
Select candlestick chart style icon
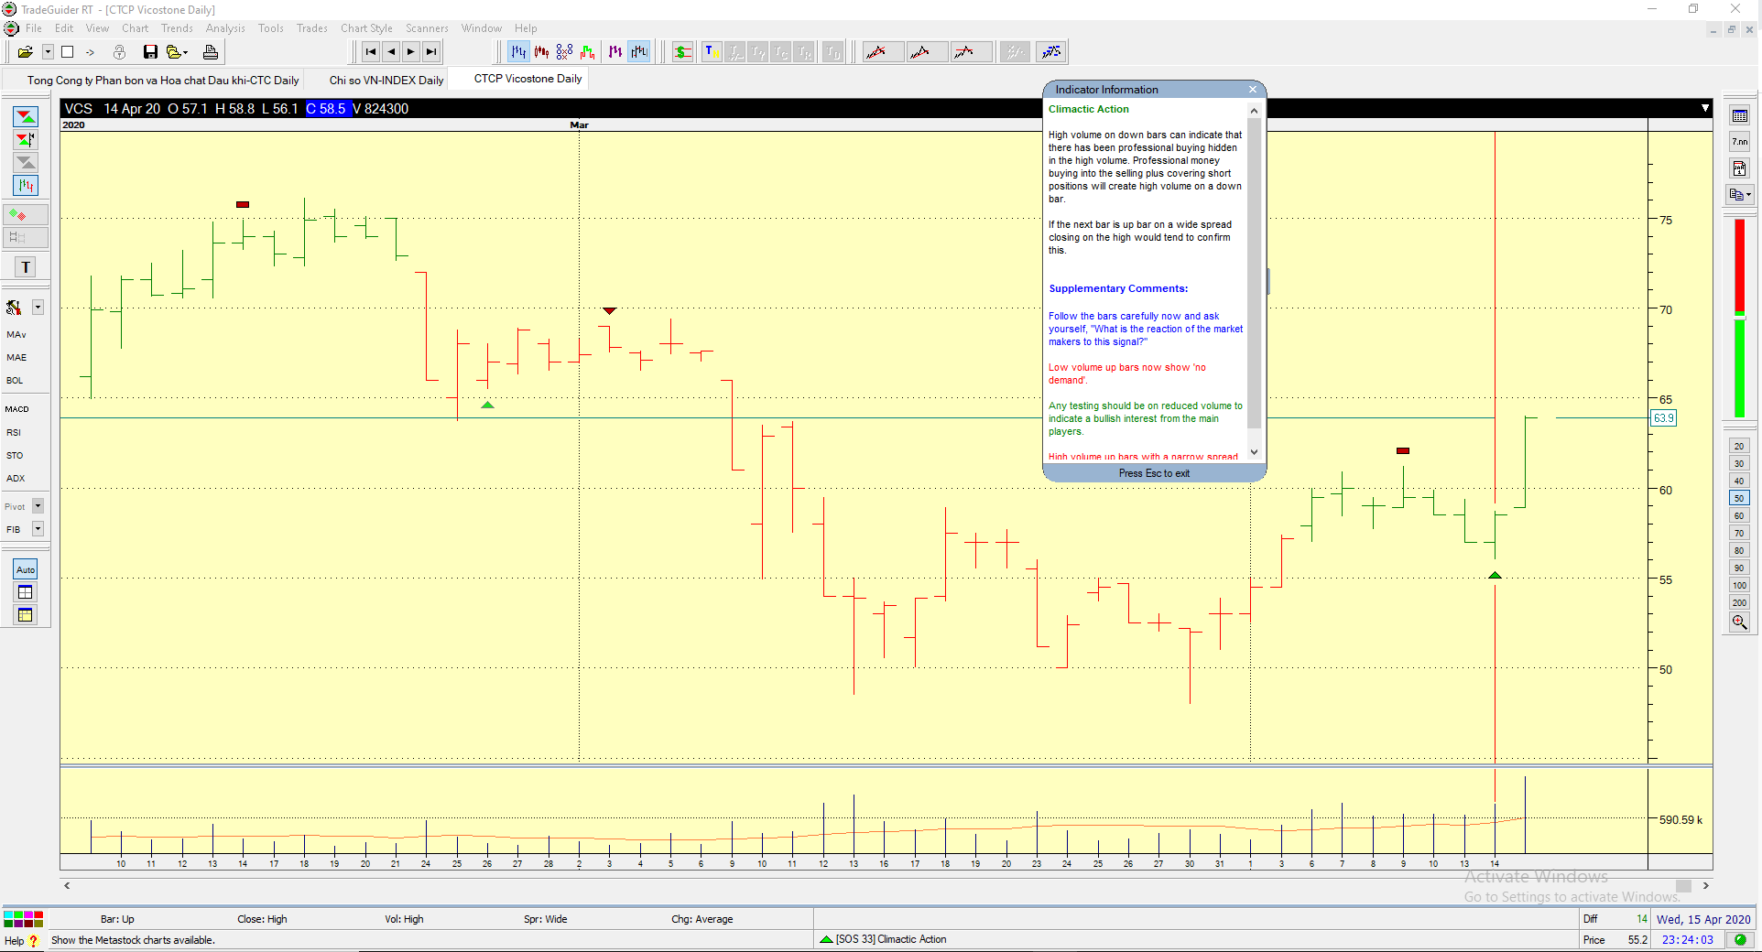pyautogui.click(x=541, y=52)
